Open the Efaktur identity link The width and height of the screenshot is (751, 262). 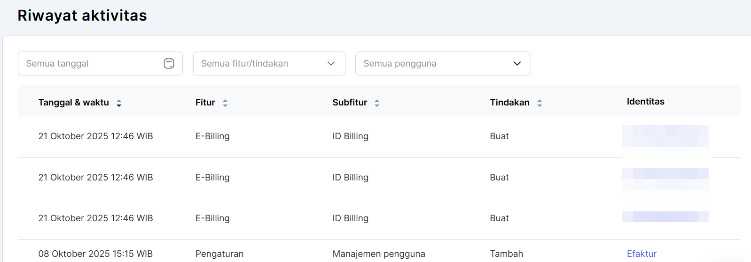click(x=641, y=254)
